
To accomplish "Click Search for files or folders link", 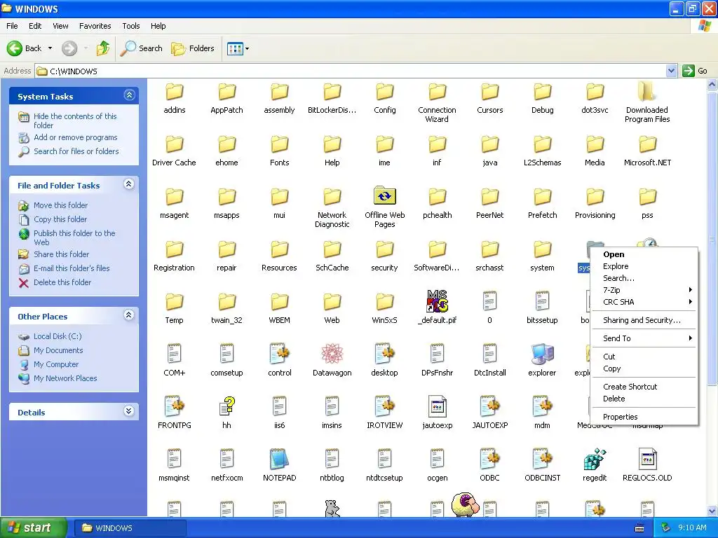I will [76, 151].
